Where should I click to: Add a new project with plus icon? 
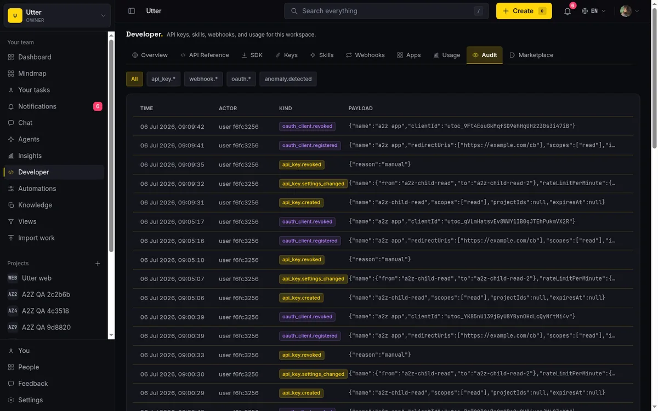click(98, 264)
